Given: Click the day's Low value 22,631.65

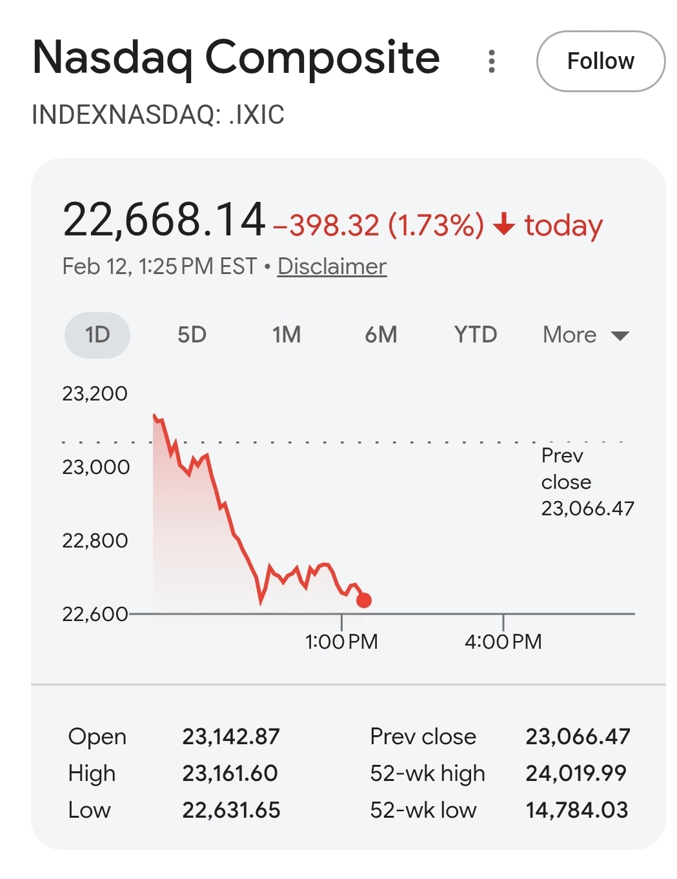Looking at the screenshot, I should point(231,810).
